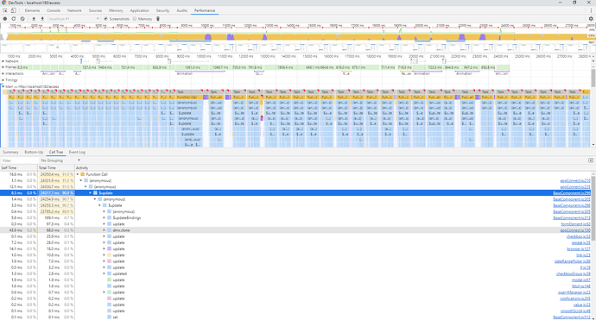Enable the Memory checkbox
Viewport: 596px width, 320px height.
[x=135, y=19]
